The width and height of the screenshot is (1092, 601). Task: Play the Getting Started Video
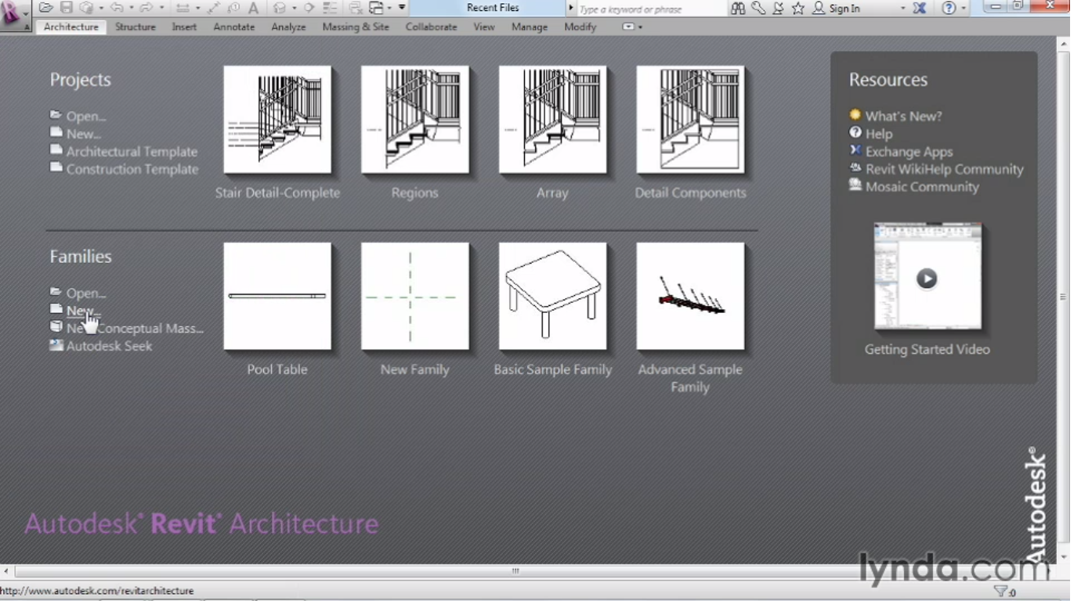tap(927, 278)
